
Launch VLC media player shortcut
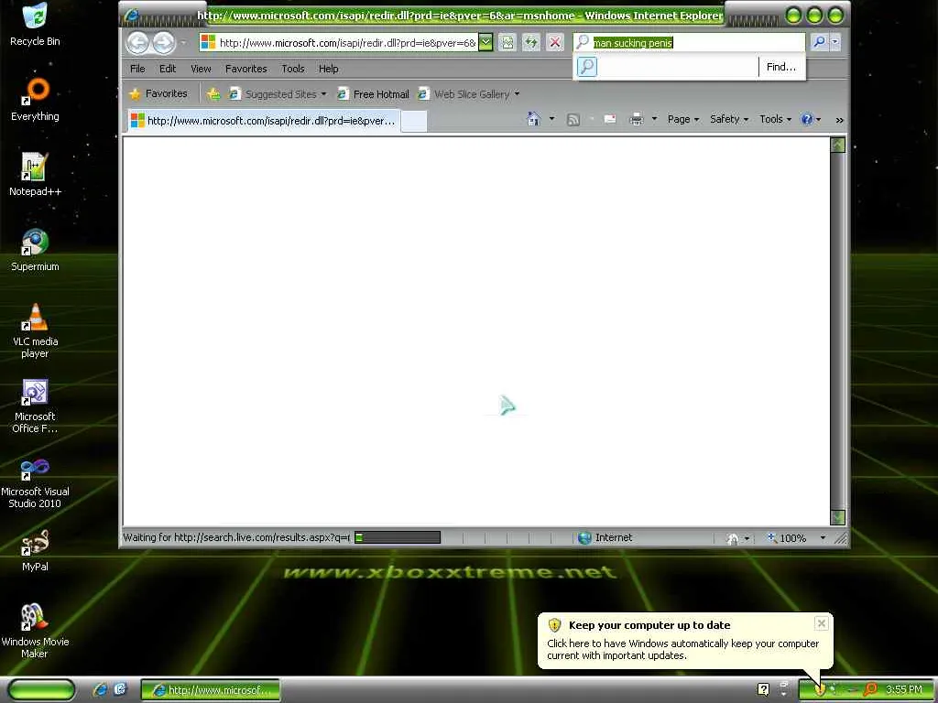pyautogui.click(x=35, y=330)
